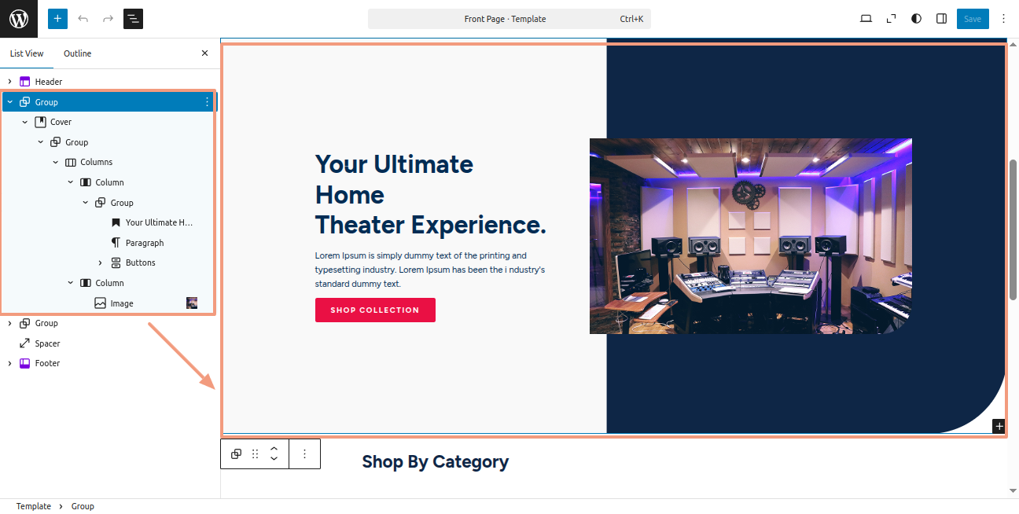
Task: Open options for selected Group row
Action: [207, 102]
